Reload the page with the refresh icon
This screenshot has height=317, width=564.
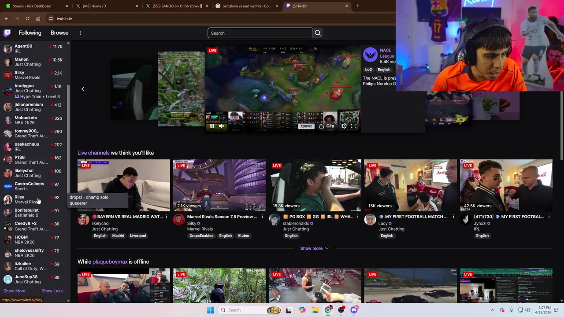[x=27, y=18]
